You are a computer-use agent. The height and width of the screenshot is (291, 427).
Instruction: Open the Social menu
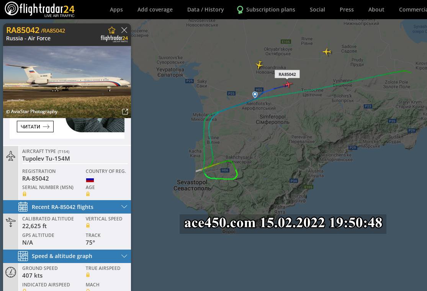click(x=317, y=10)
